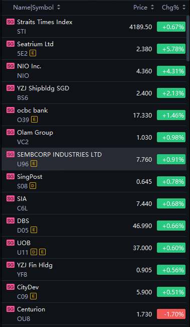The image size is (190, 327).
Task: Click the D badge next to SingPost S08
Action: pos(33,186)
